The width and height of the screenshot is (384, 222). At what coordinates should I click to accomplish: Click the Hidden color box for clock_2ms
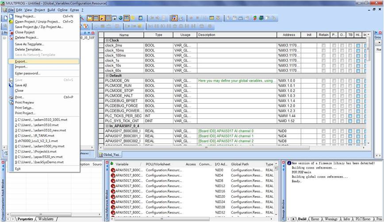357,45
